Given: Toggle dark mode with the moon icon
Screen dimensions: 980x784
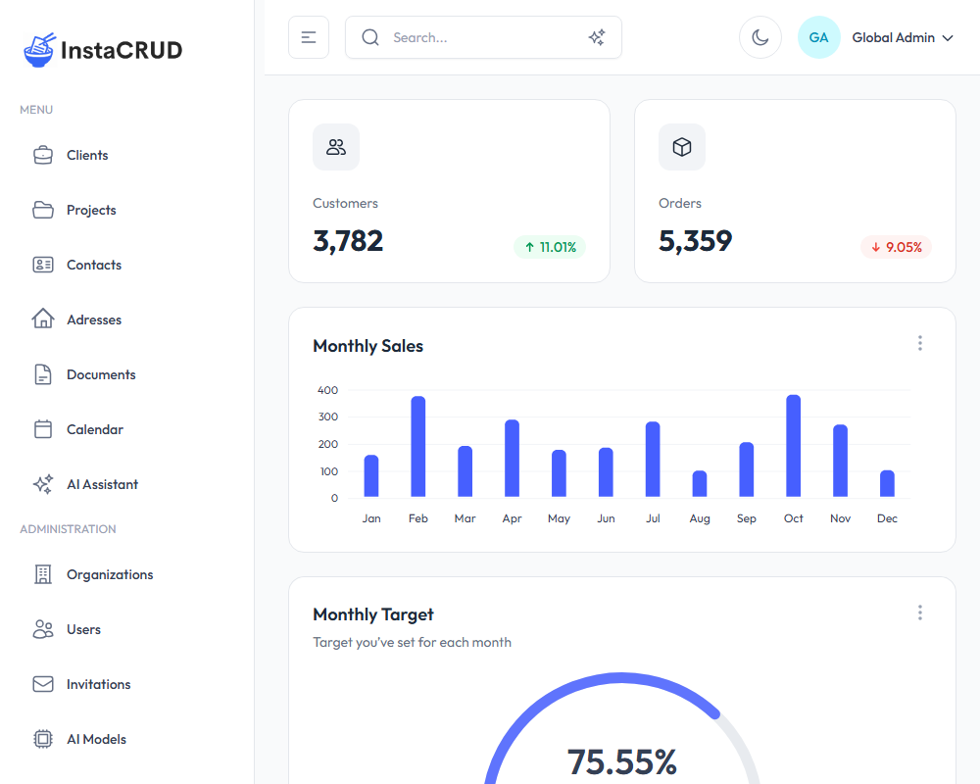Looking at the screenshot, I should (760, 37).
